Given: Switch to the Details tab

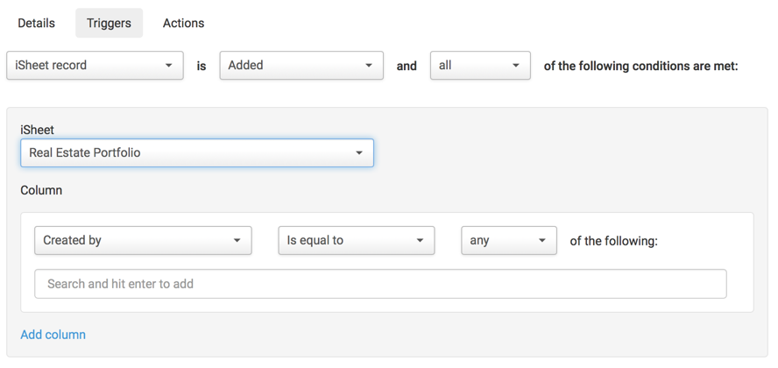Looking at the screenshot, I should [x=37, y=24].
